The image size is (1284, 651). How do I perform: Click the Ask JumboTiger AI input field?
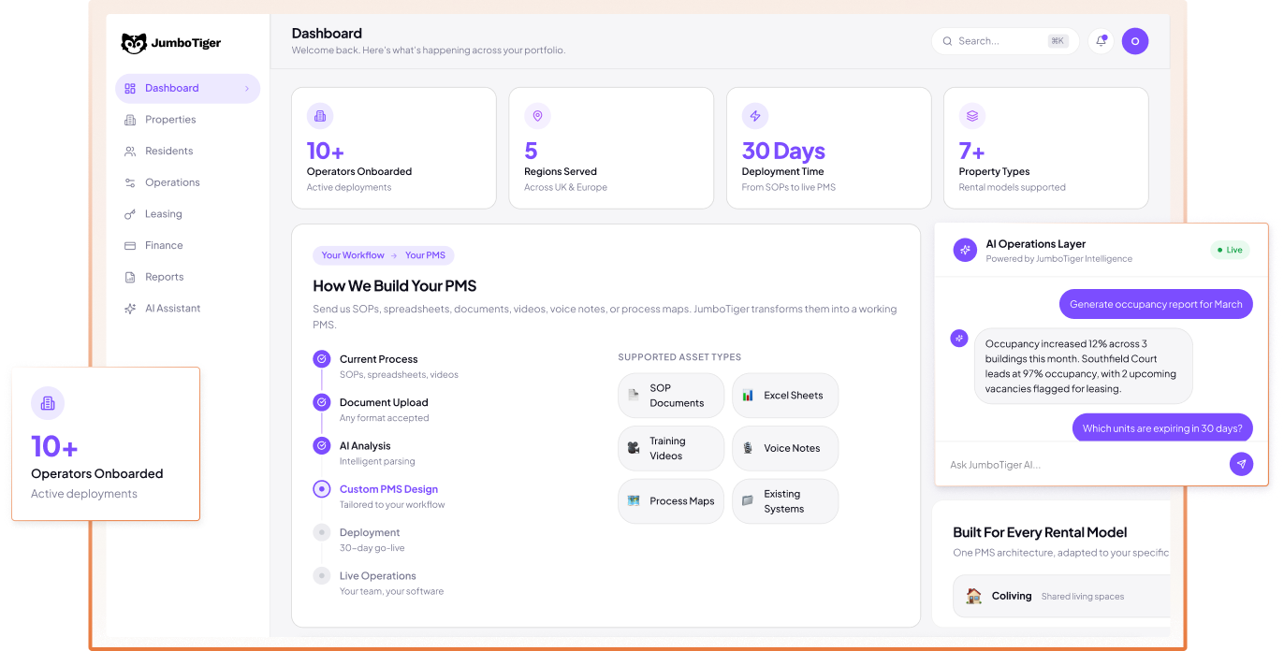coord(1083,465)
